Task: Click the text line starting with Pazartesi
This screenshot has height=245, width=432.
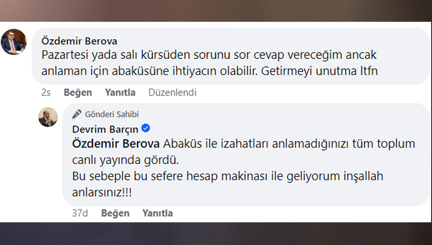Action: (209, 56)
